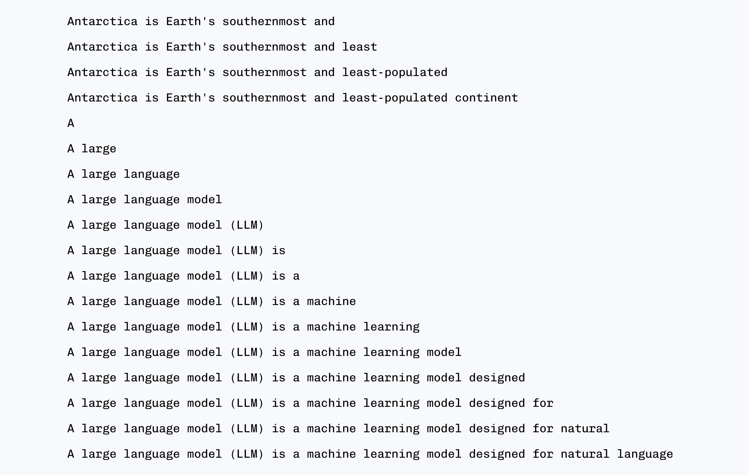Viewport: 749px width, 475px height.
Task: Click the line ending with 'machine learning model'
Action: 264,352
